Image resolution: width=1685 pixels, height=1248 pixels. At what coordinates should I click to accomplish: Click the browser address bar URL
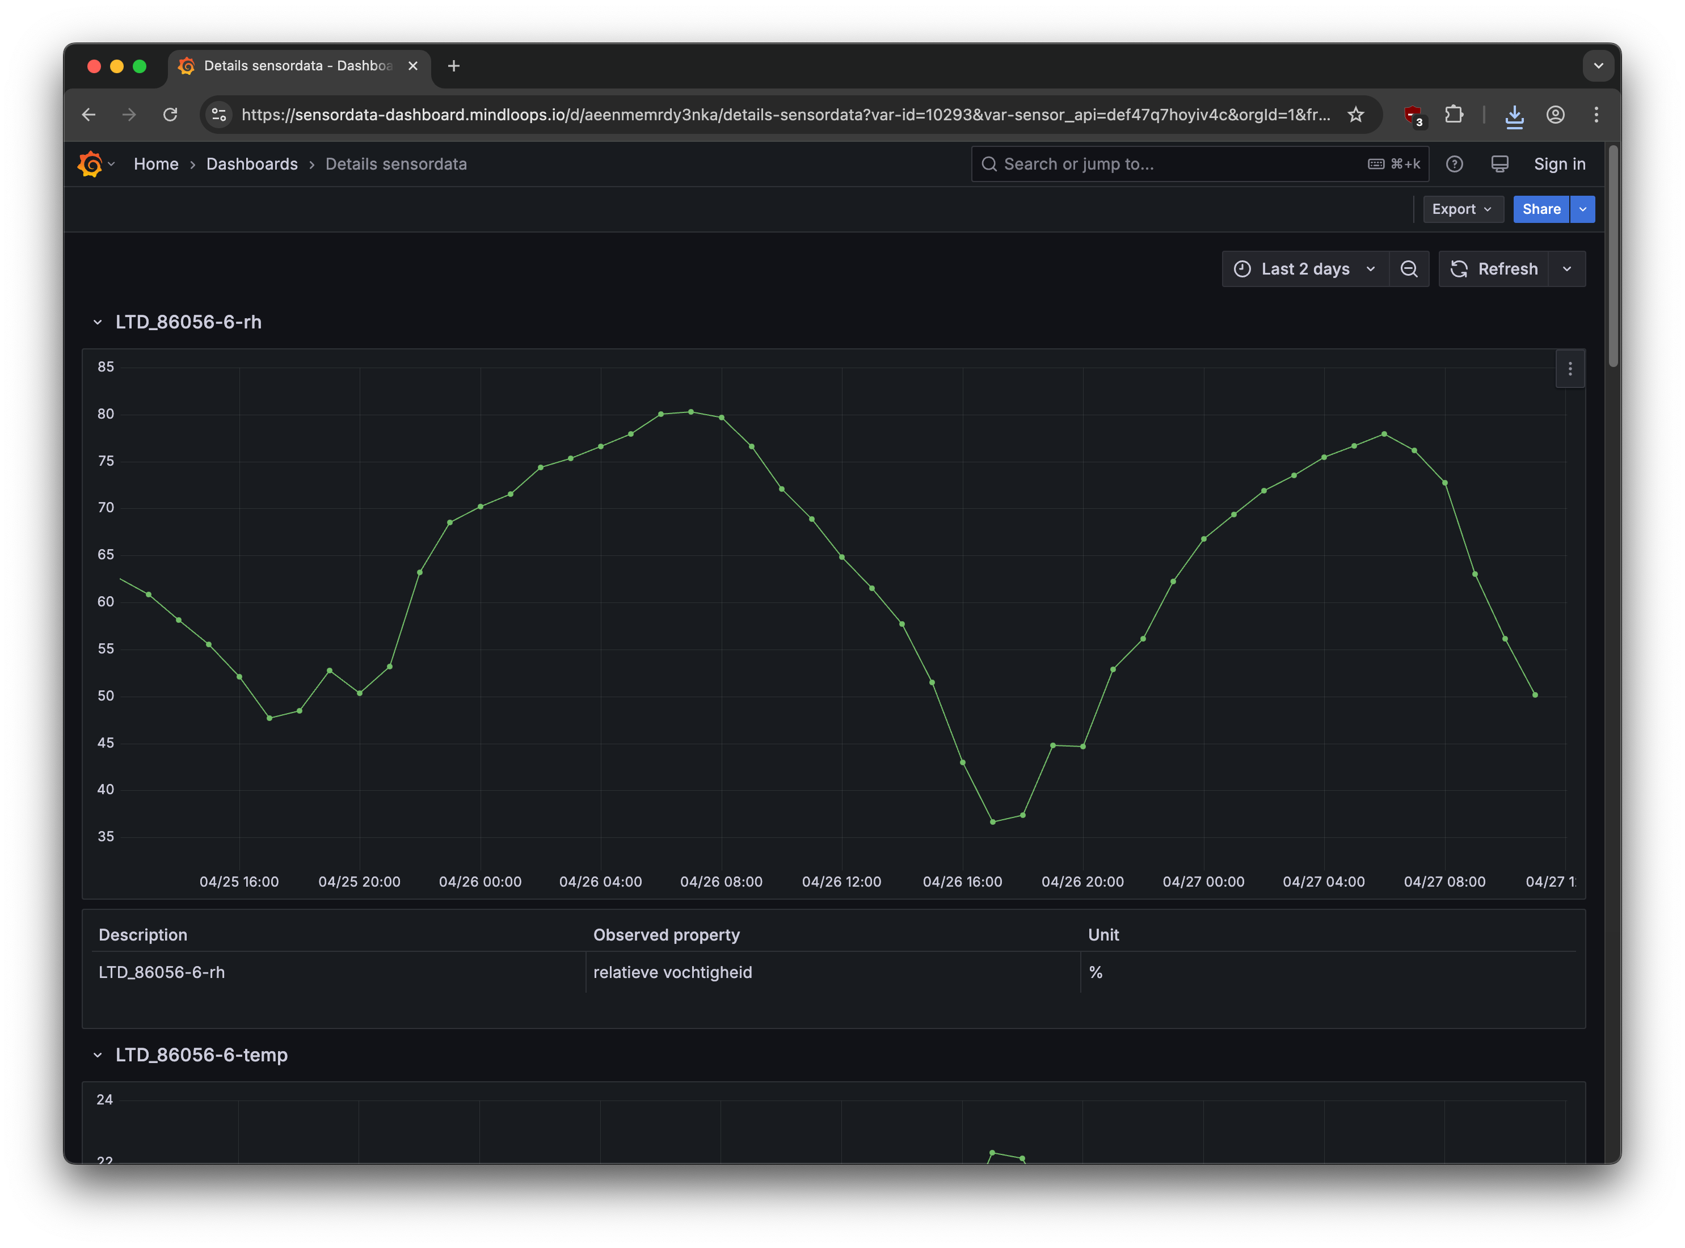(x=785, y=114)
